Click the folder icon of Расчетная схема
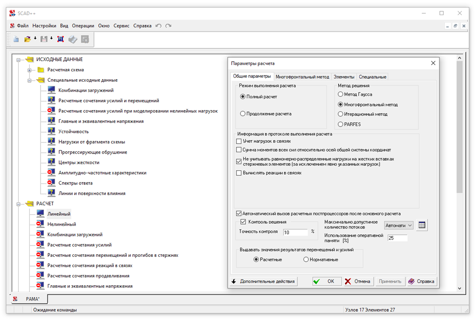The height and width of the screenshot is (319, 476). 41,70
